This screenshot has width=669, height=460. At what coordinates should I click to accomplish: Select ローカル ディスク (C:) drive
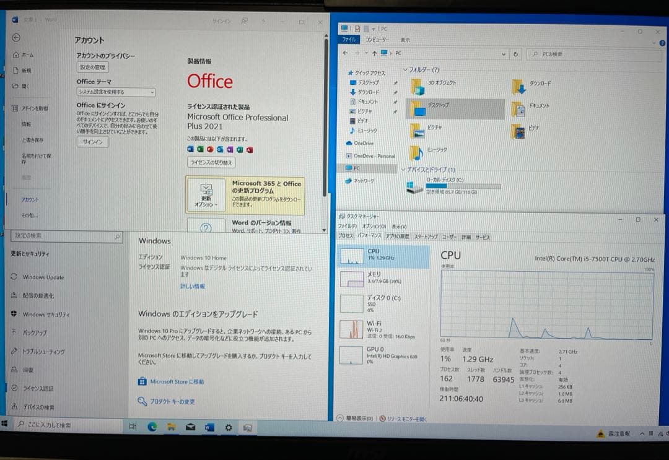point(453,186)
